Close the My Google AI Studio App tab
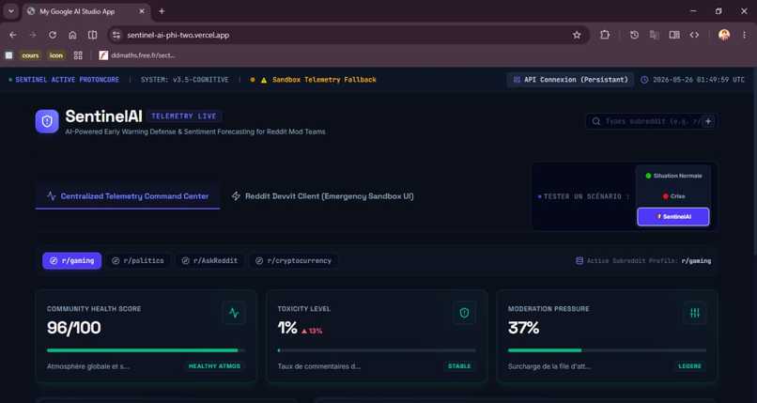 [142, 11]
